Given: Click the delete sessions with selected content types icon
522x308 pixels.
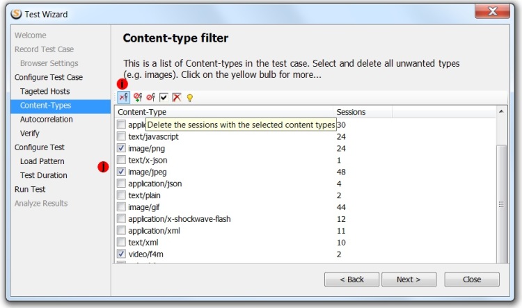Looking at the screenshot, I should 123,97.
